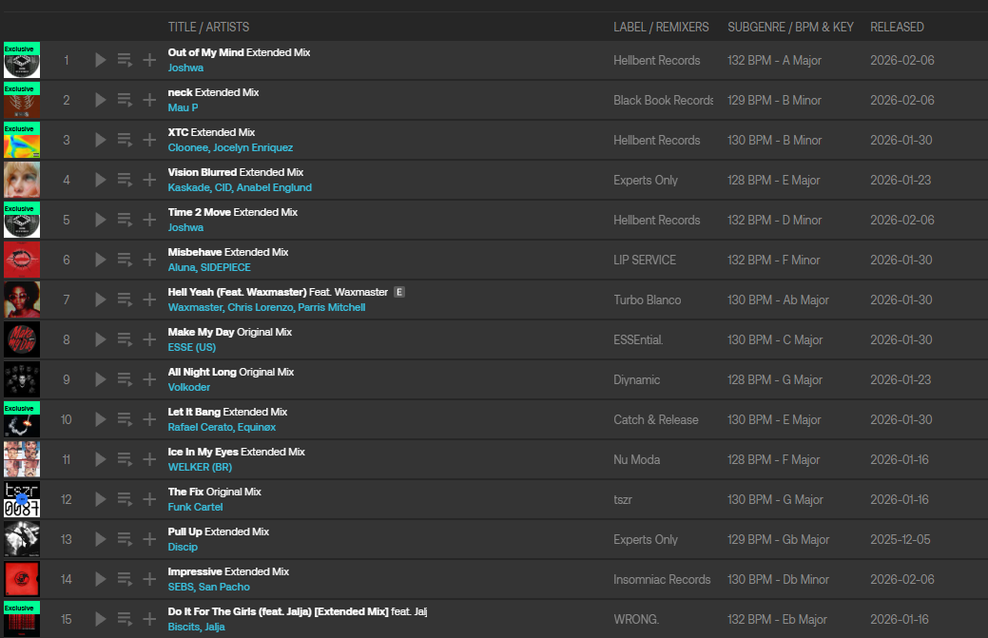This screenshot has width=988, height=638.
Task: Click the plus icon for Misbehave
Action: coord(149,260)
